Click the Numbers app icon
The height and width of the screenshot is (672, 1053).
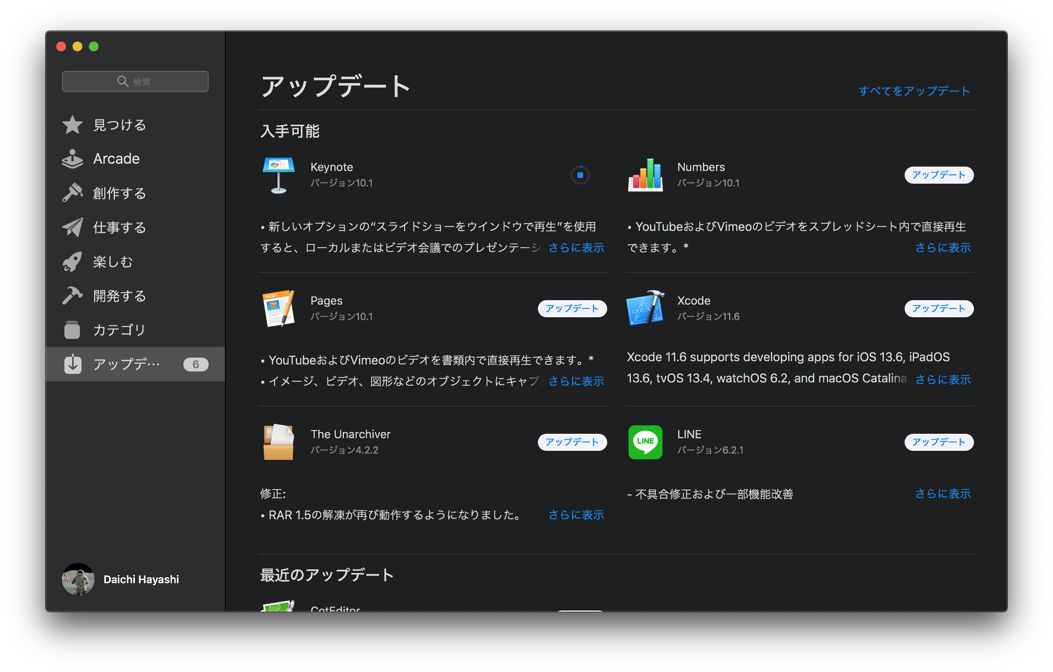point(645,175)
